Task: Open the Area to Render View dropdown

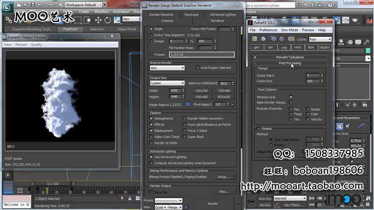Action: [x=167, y=68]
